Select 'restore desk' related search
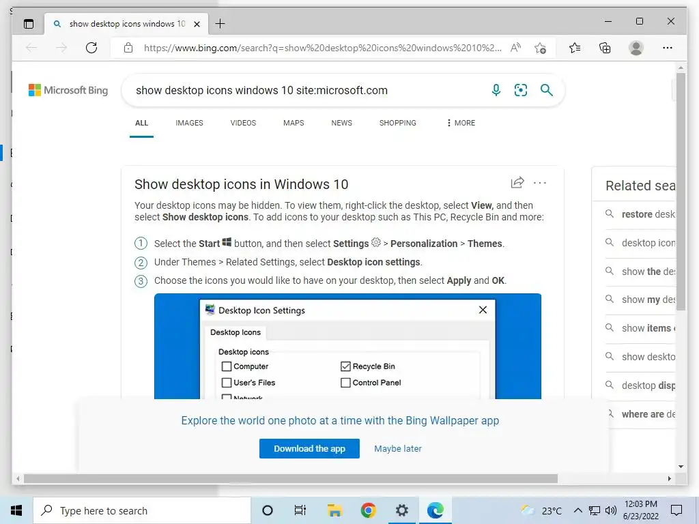699x524 pixels. [640, 214]
